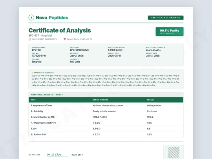Image resolution: width=212 pixels, height=159 pixels.
Task: Click the MFG Date value July 2, 2026
Action: tap(77, 56)
